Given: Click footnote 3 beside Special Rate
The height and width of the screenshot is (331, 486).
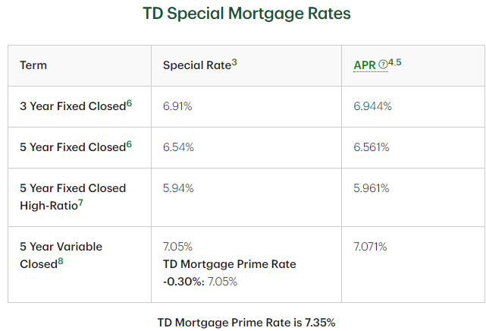Looking at the screenshot, I should 234,61.
